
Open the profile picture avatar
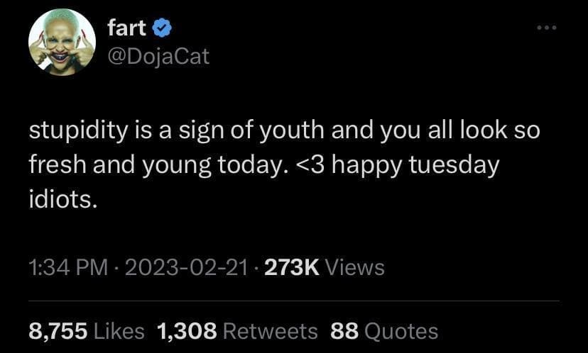(x=62, y=43)
